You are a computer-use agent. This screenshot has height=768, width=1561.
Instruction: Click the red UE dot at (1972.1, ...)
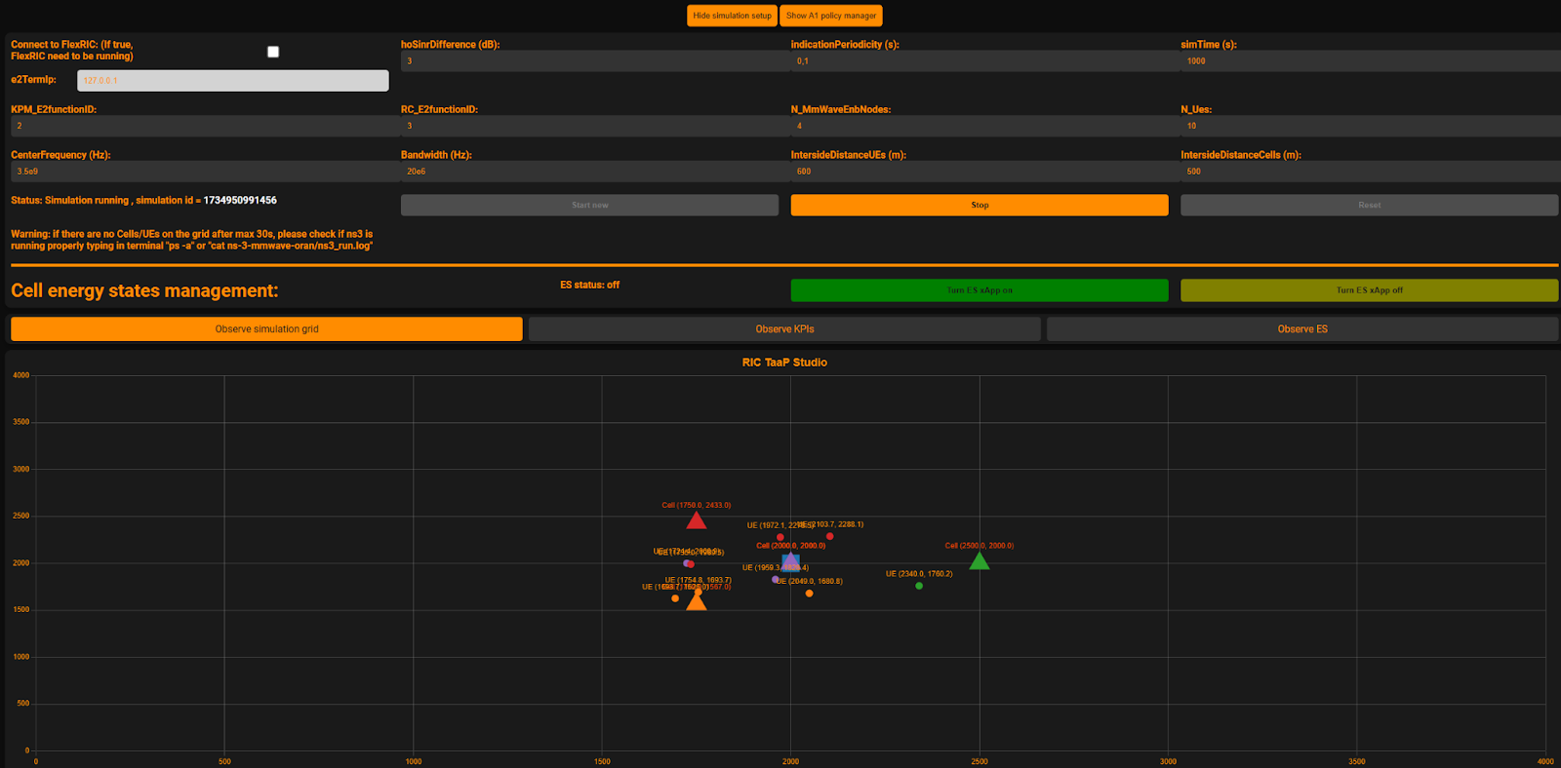(x=780, y=537)
